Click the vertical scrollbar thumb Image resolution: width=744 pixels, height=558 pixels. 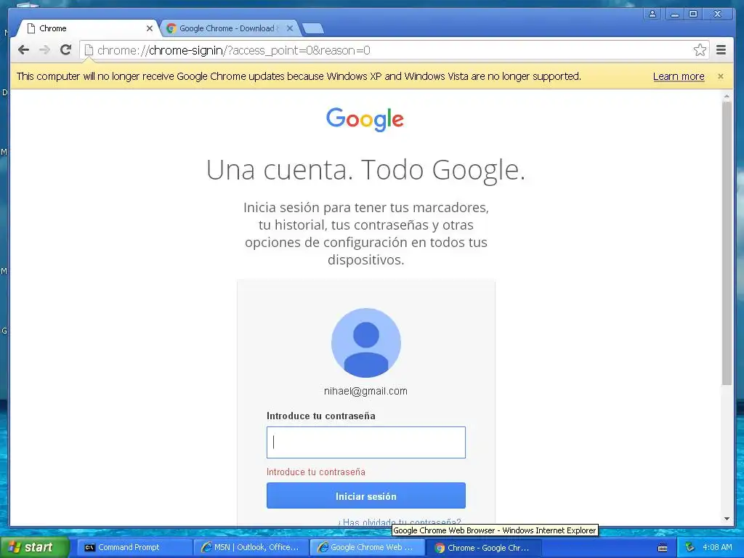tap(727, 243)
